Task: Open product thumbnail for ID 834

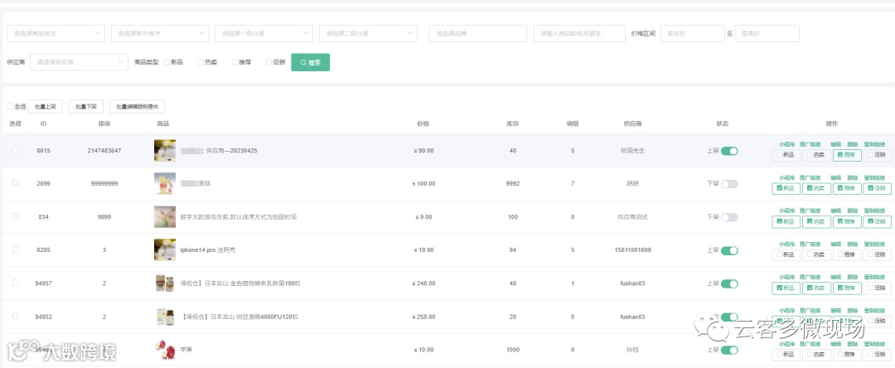Action: tap(164, 217)
